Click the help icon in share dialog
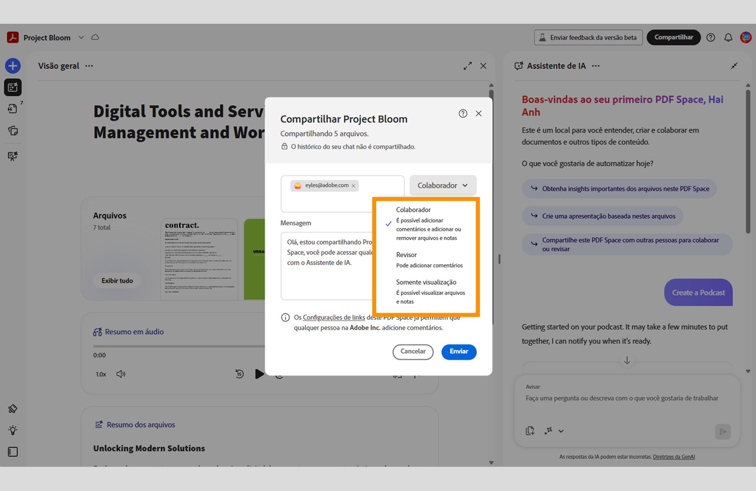This screenshot has width=756, height=491. point(463,114)
